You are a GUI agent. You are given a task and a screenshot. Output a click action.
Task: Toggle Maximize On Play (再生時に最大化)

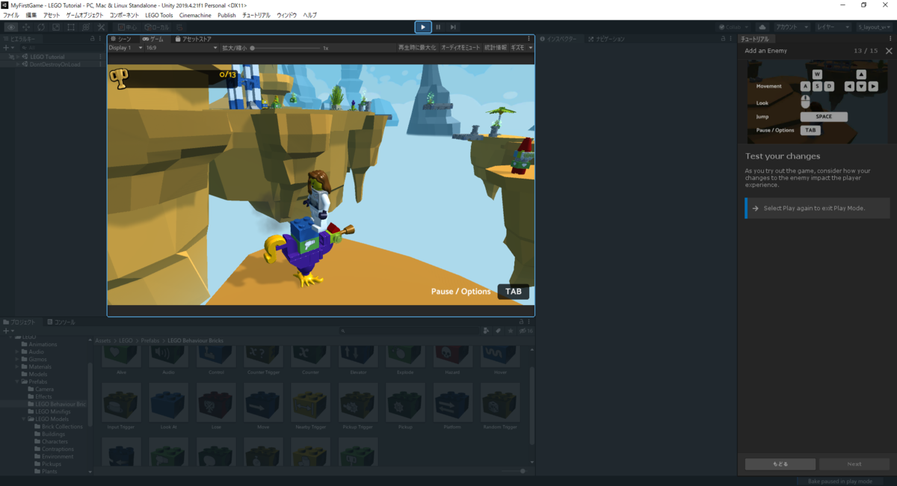(416, 48)
